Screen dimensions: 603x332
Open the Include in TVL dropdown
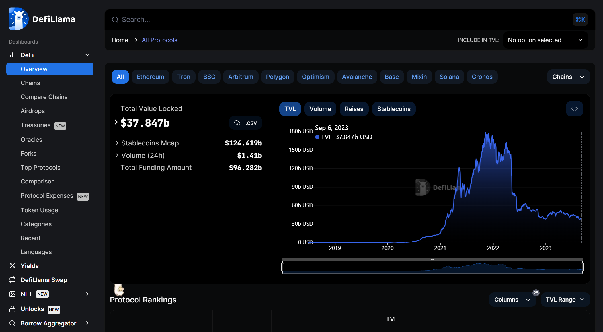click(x=545, y=40)
